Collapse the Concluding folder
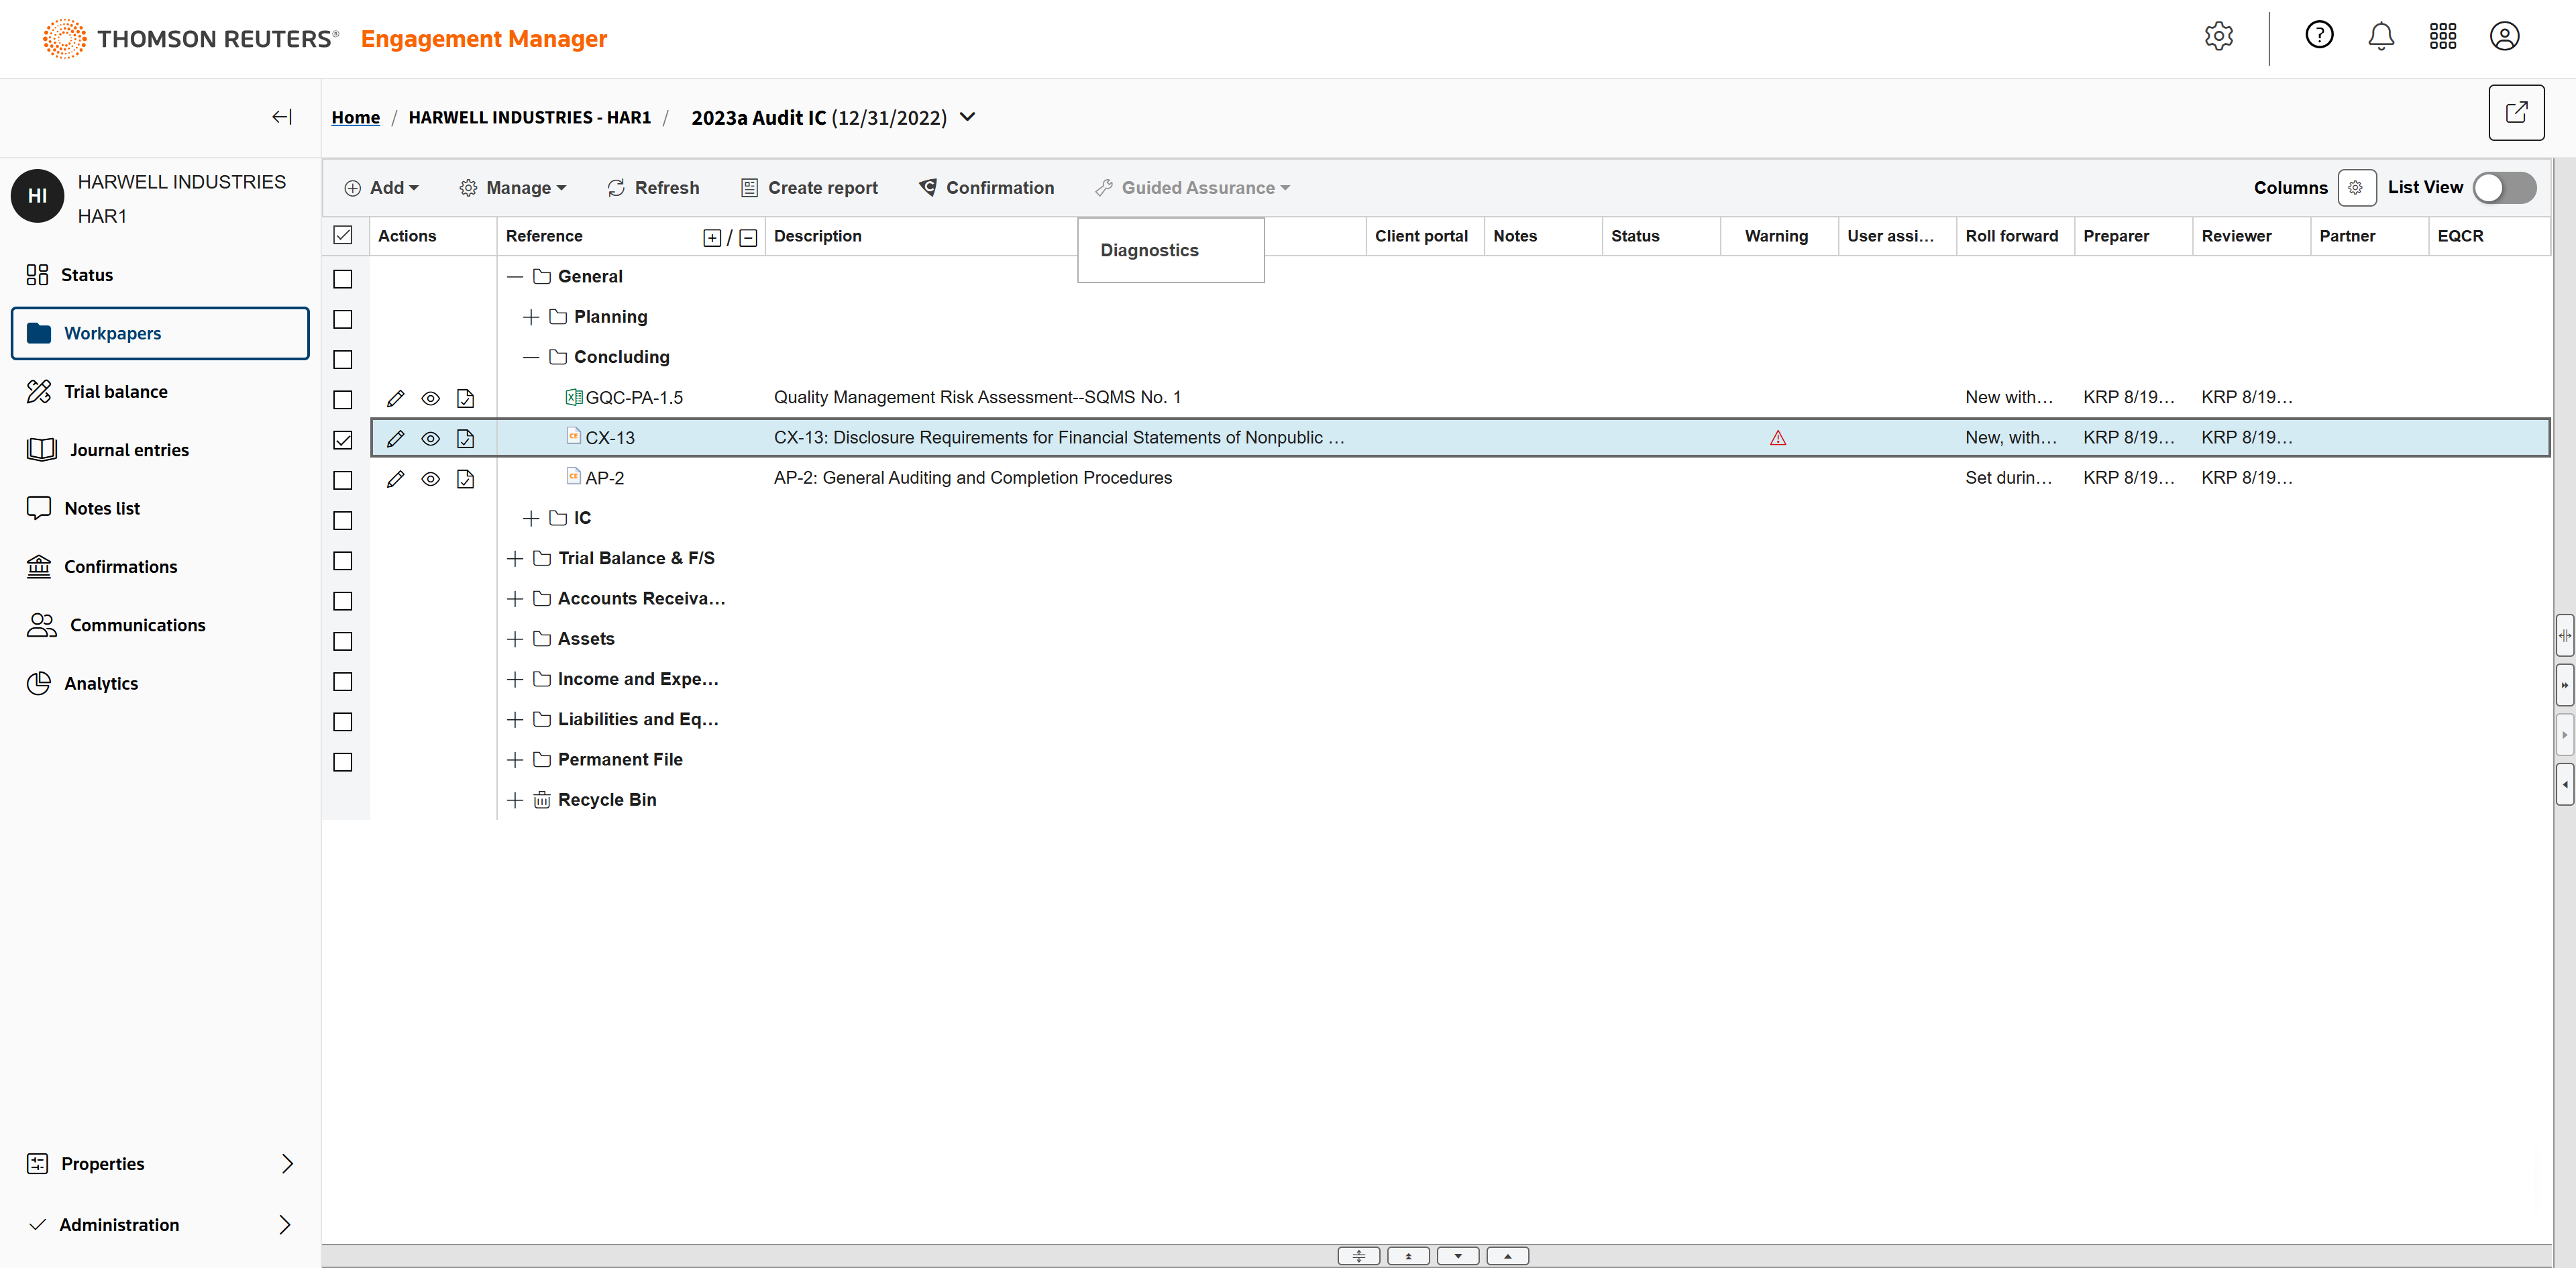The image size is (2576, 1268). [531, 357]
